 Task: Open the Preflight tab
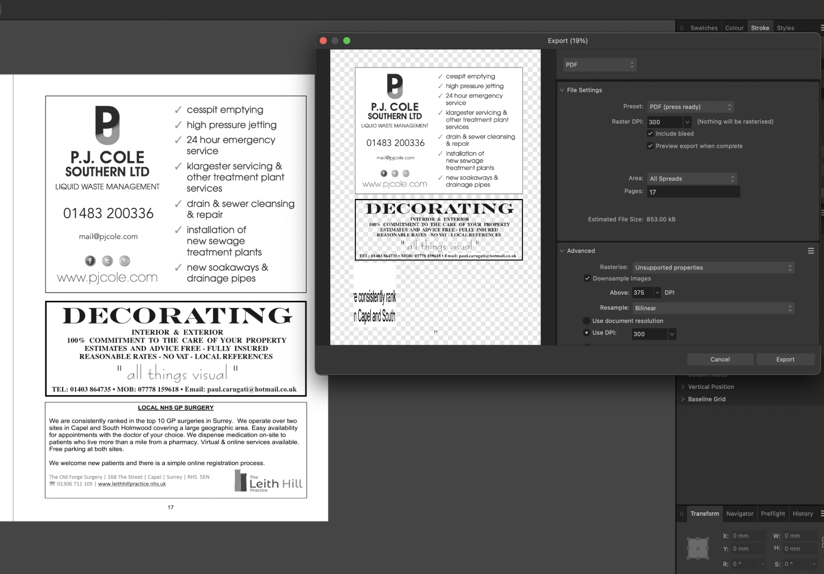[772, 514]
